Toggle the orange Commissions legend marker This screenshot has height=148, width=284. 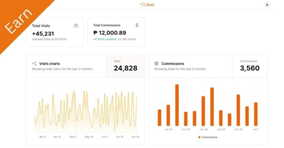[199, 137]
